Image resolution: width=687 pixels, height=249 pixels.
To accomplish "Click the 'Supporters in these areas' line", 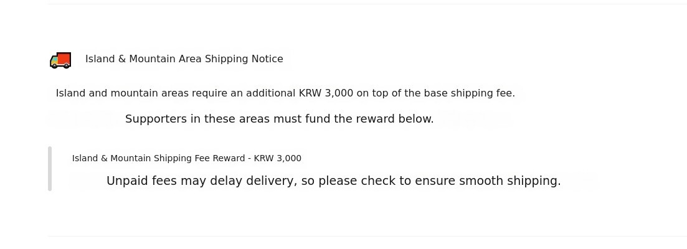I will point(279,119).
